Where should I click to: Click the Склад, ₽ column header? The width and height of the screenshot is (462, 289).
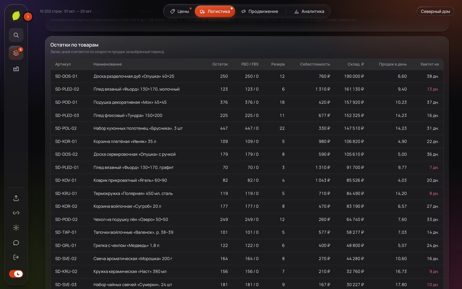(356, 64)
